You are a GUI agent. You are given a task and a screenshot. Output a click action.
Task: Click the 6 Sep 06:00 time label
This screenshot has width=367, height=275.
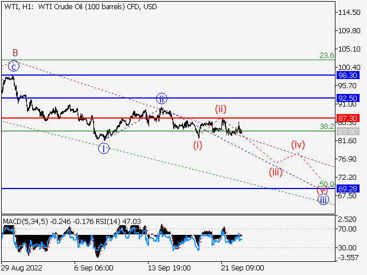(93, 268)
